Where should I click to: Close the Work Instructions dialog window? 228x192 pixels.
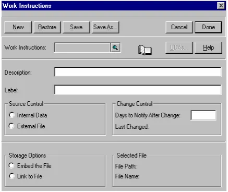pos(221,6)
